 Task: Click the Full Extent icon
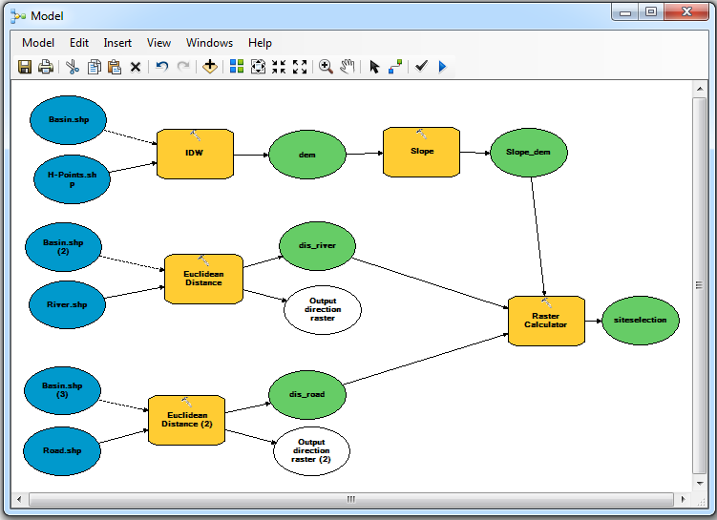[258, 67]
